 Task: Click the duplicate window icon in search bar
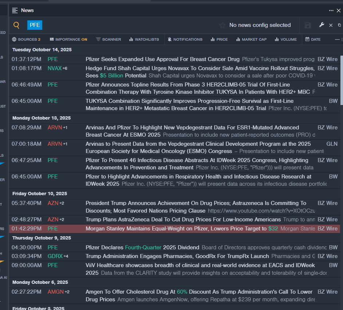339,25
